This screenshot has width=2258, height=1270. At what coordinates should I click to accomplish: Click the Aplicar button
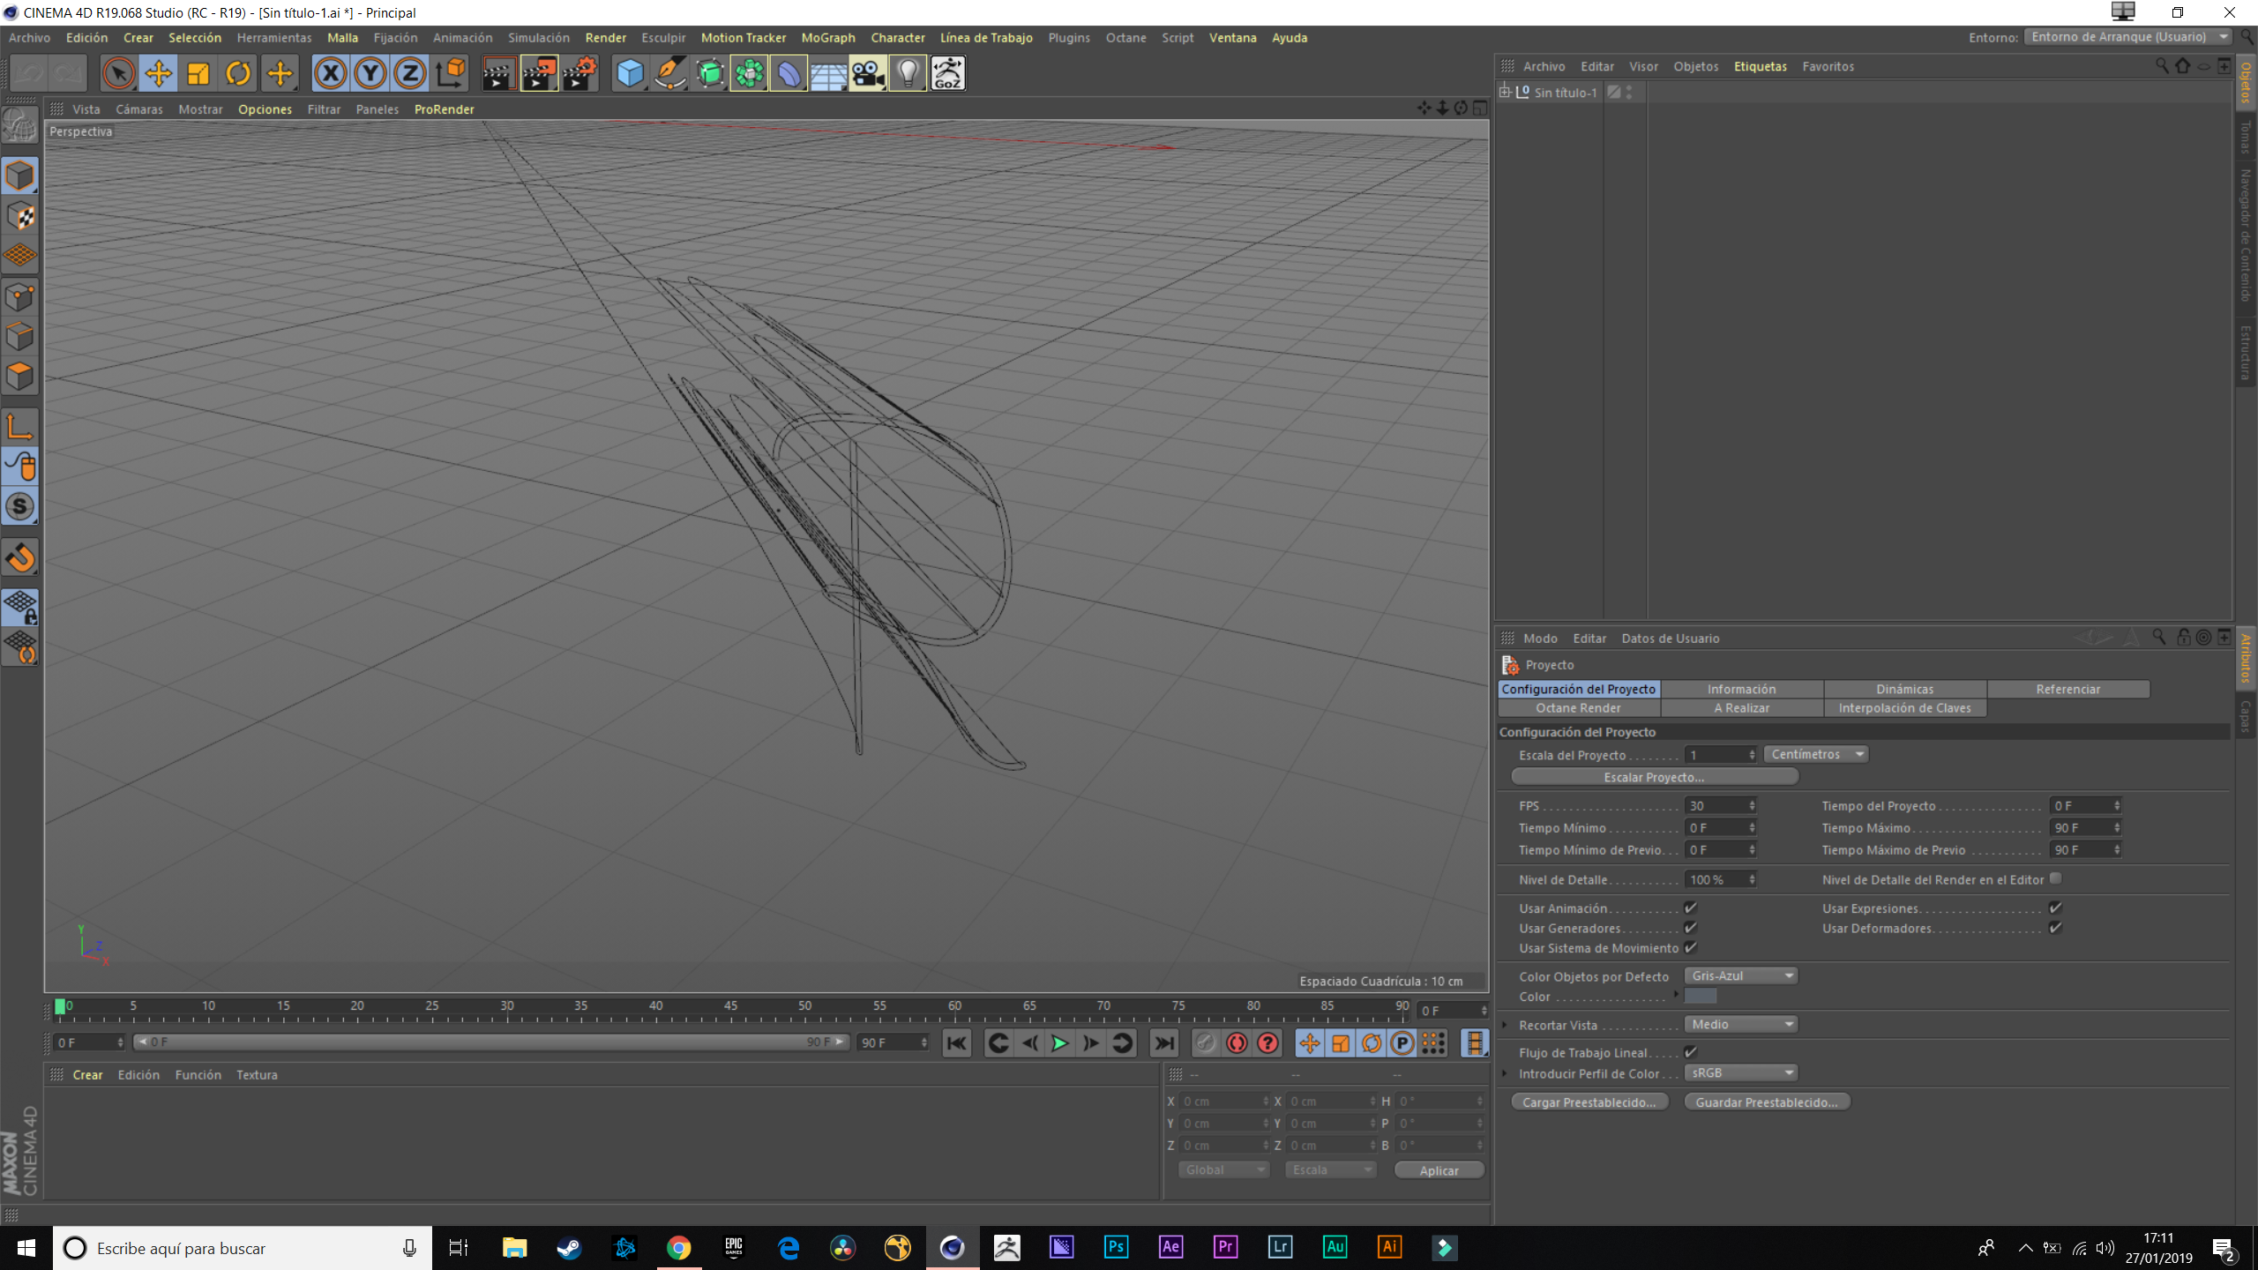(1439, 1170)
